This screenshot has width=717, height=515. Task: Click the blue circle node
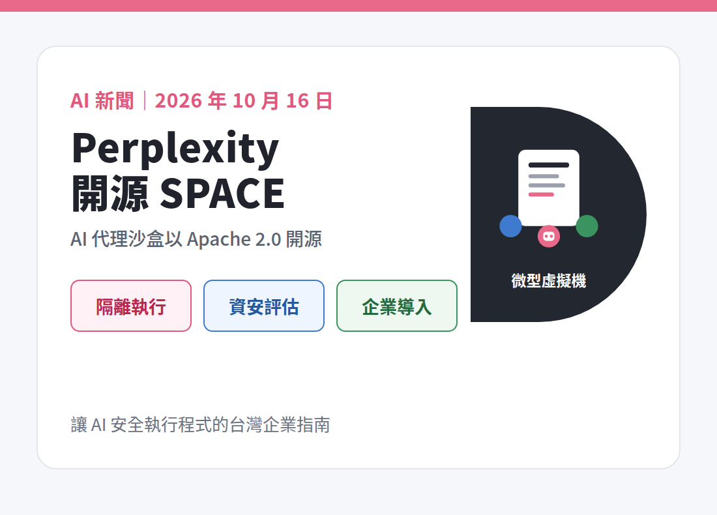point(511,226)
